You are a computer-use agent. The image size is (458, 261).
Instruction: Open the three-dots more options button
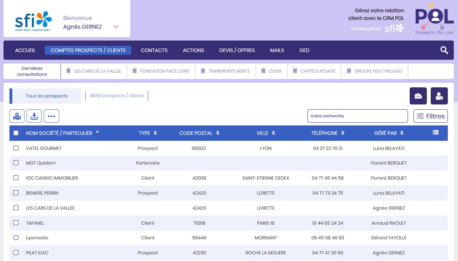click(x=51, y=116)
